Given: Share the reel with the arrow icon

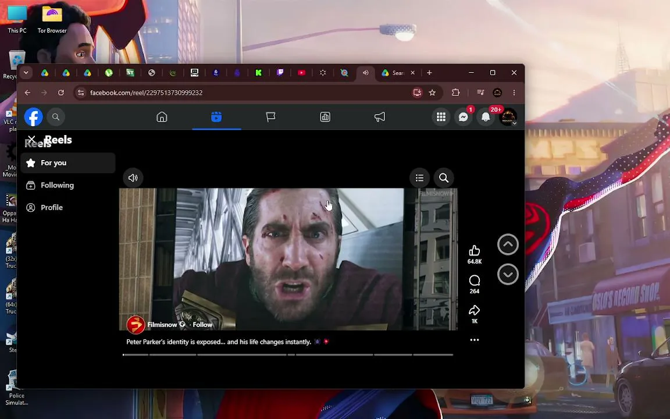Looking at the screenshot, I should click(x=475, y=310).
